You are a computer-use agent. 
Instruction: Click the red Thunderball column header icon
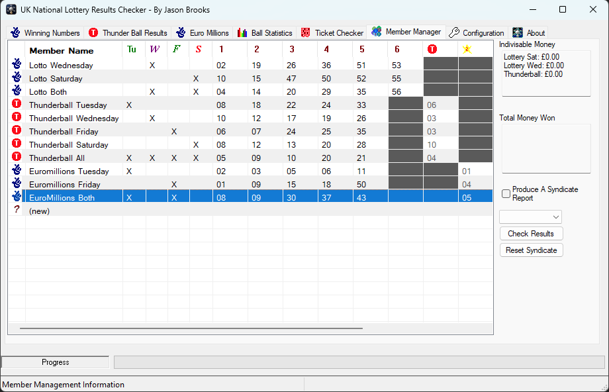[432, 49]
